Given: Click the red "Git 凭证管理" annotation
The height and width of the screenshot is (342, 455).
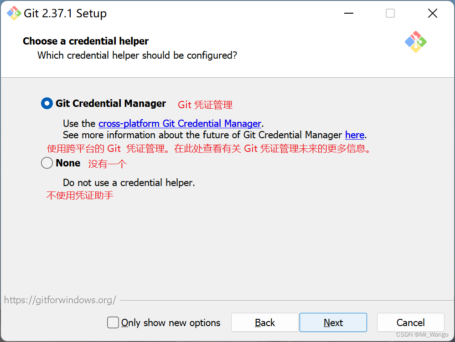Looking at the screenshot, I should [205, 105].
